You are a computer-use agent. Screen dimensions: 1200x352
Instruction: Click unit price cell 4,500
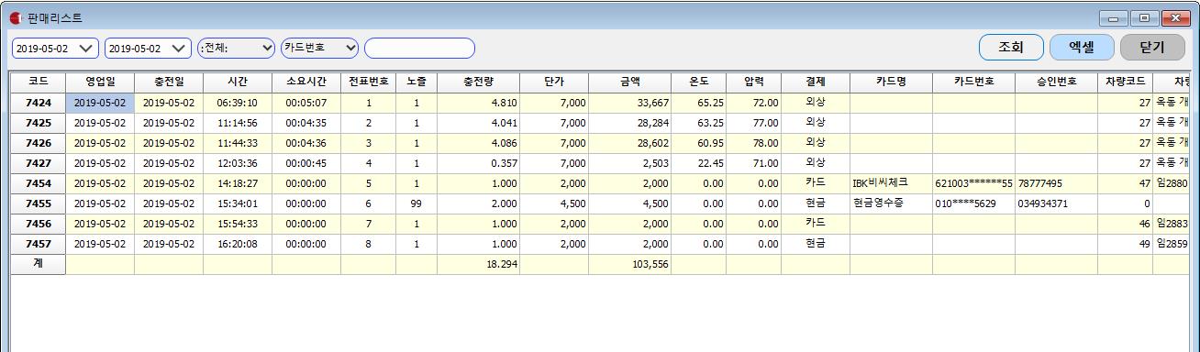[x=554, y=203]
